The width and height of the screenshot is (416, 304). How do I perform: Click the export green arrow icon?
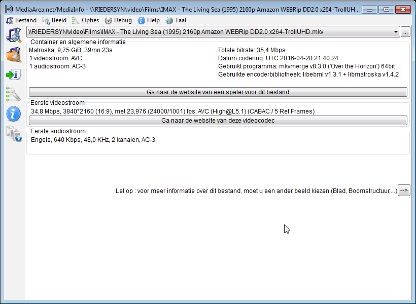13,74
